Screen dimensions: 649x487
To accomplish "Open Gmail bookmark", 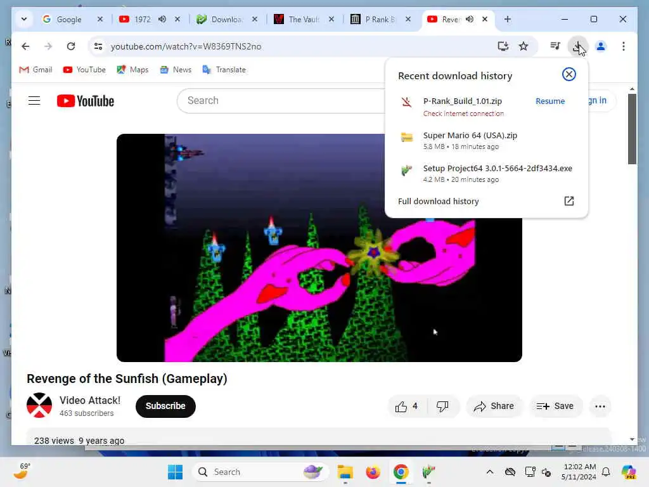I will [x=35, y=70].
